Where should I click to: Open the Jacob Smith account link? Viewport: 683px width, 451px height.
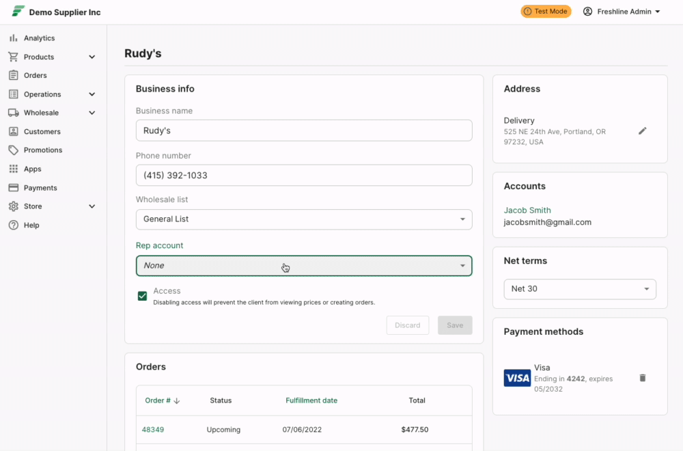coord(527,210)
